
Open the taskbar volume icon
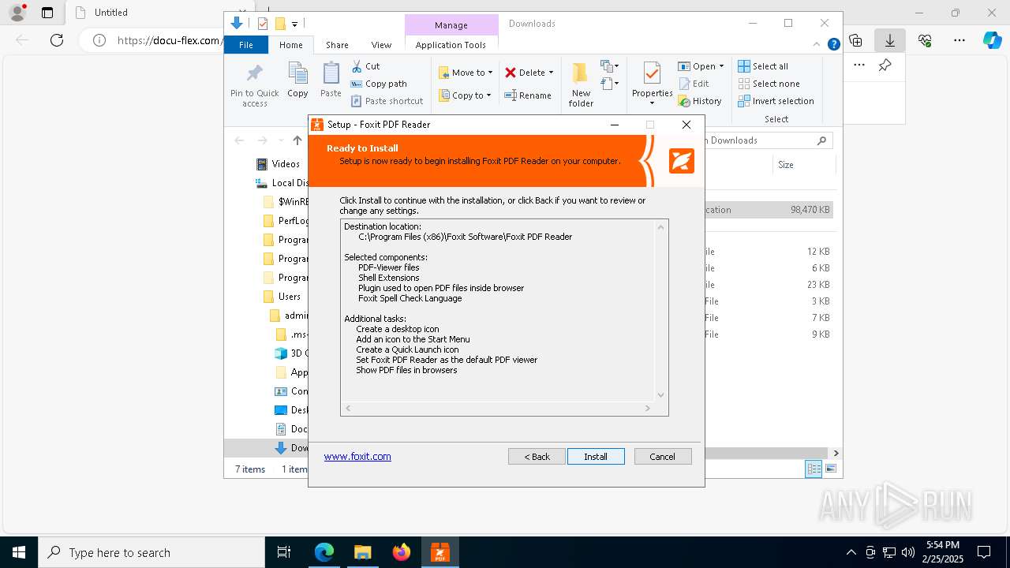(908, 552)
